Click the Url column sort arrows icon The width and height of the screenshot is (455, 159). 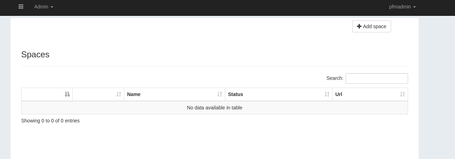coord(402,94)
